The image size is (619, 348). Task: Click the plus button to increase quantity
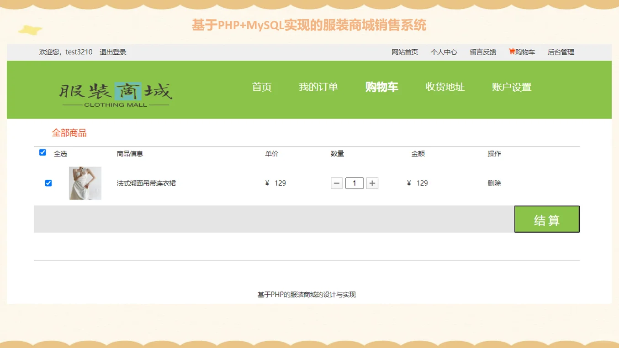click(x=372, y=183)
